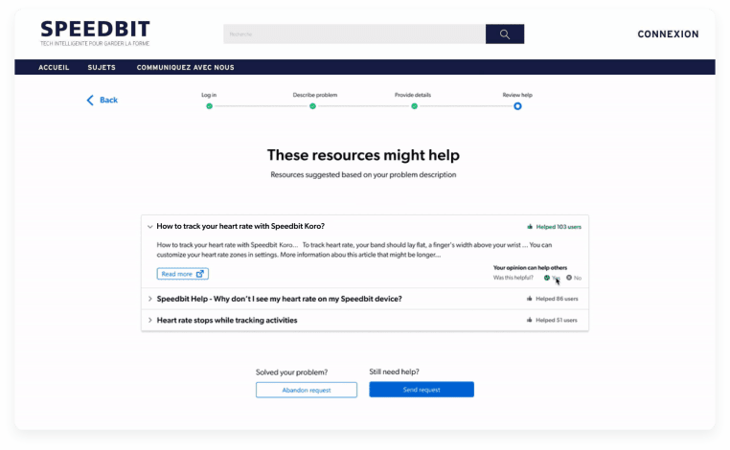Image resolution: width=730 pixels, height=450 pixels.
Task: Click the external link icon in Read more
Action: click(200, 274)
